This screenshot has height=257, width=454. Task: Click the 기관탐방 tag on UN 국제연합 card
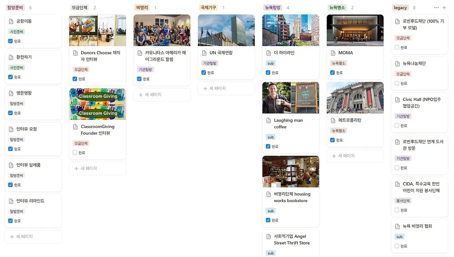[x=210, y=63]
